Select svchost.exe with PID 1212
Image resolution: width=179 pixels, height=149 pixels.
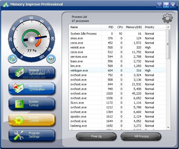tap(117, 107)
